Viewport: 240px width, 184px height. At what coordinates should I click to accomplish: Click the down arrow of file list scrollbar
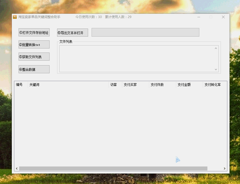point(216,69)
